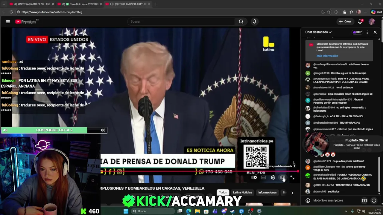Toggle the autoplay switch on player
383x215 pixels.
(x=254, y=177)
